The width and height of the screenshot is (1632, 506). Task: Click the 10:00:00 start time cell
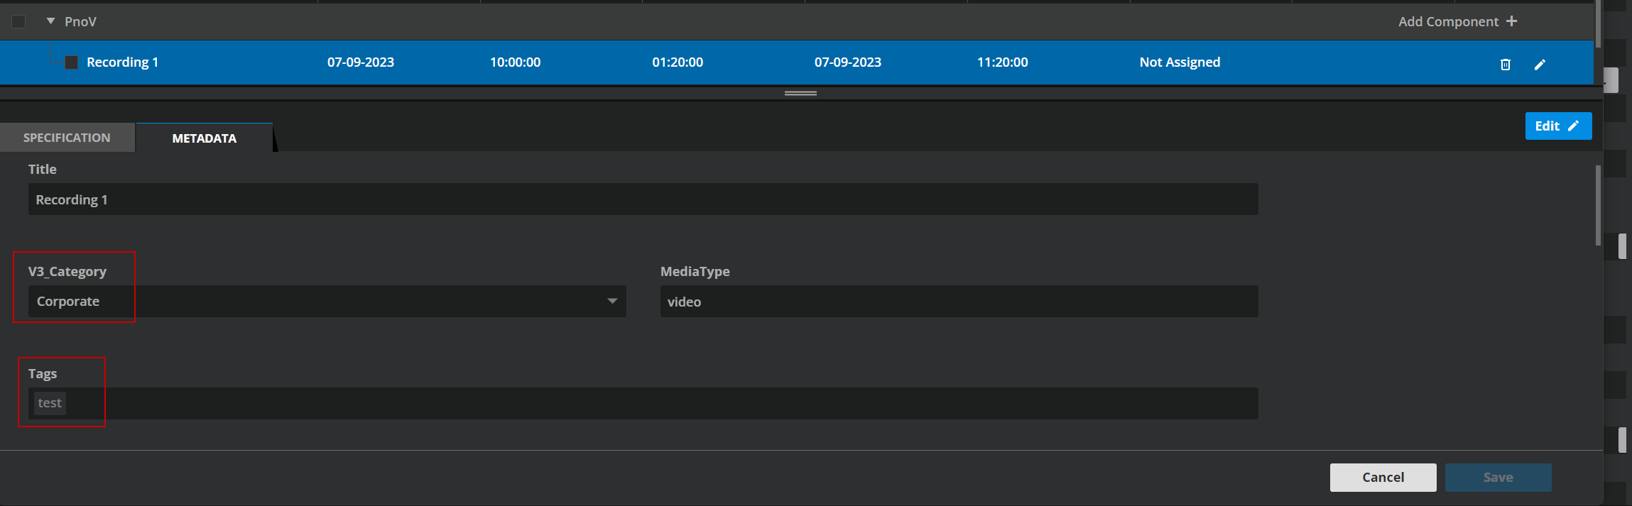coord(515,62)
